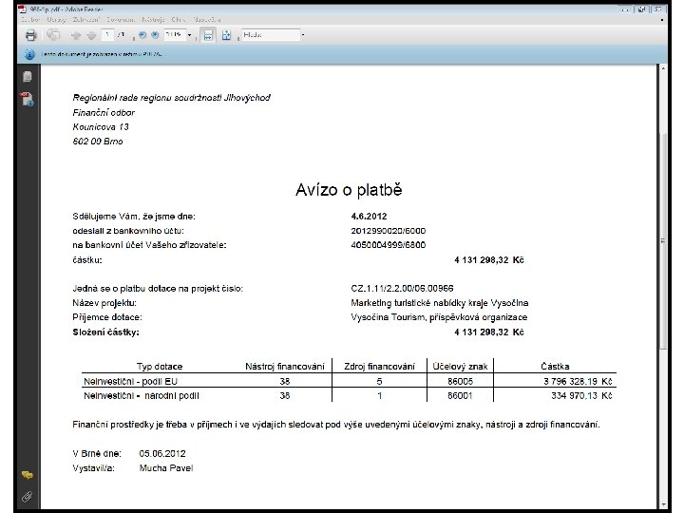Screen dimensions: 684x513
Task: Click table header 'Částka'
Action: [555, 367]
